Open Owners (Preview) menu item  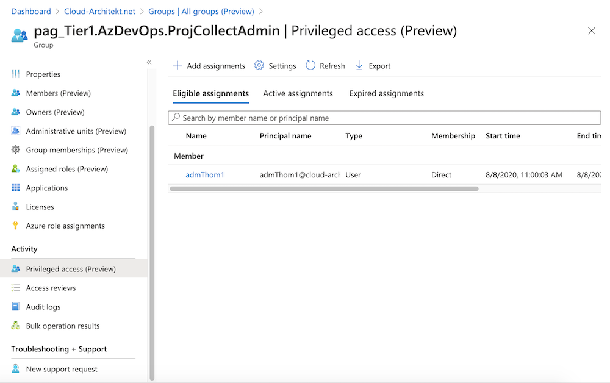tap(56, 112)
